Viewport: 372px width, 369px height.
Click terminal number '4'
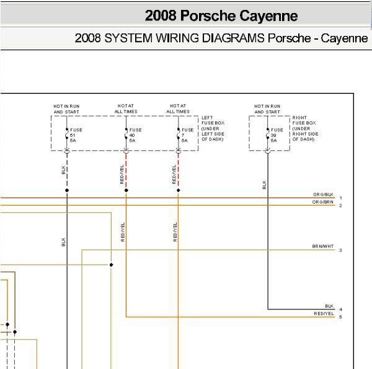tap(340, 310)
